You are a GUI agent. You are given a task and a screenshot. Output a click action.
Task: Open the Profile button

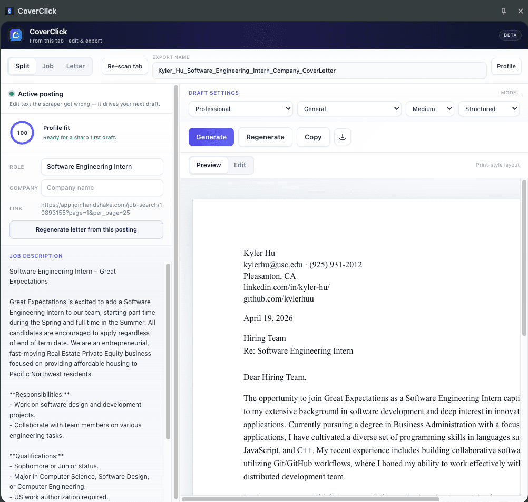506,67
